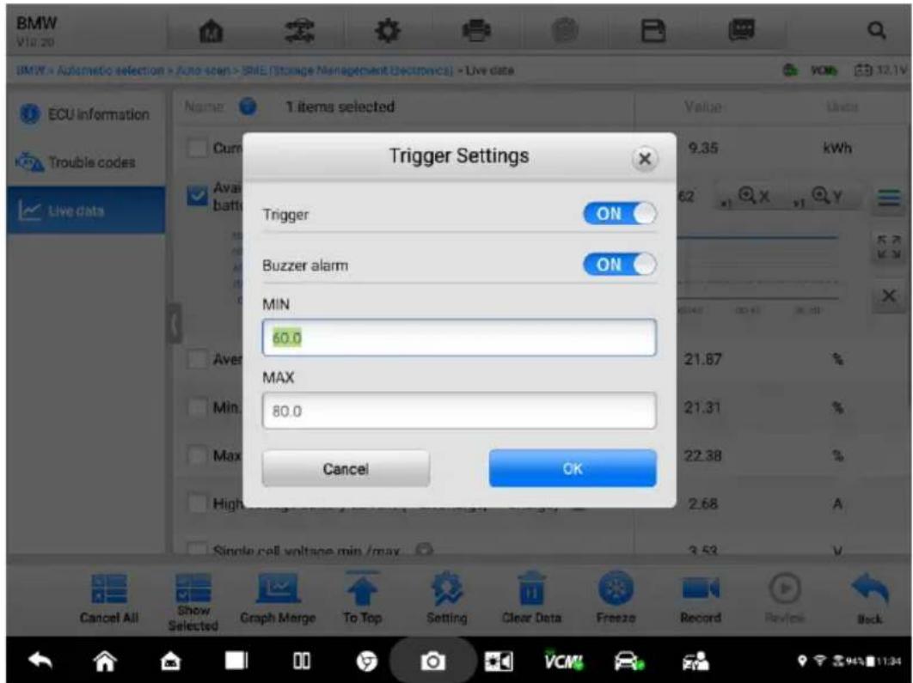Screen dimensions: 913x683
Task: Tap the VCM connection icon
Action: pos(564,661)
